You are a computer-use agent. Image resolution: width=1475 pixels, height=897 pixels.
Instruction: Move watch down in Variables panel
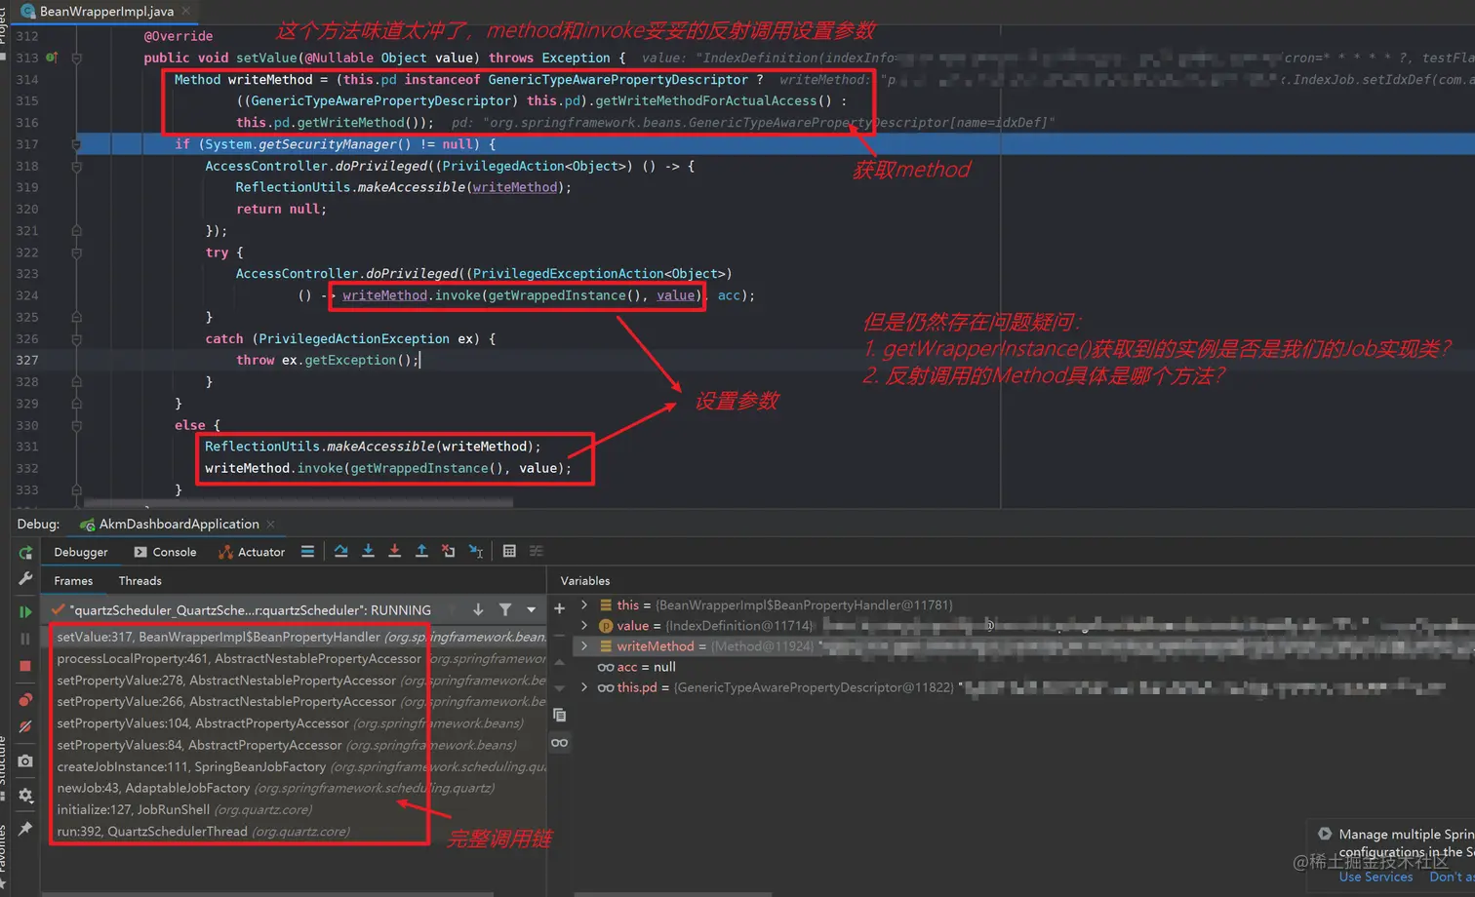click(x=560, y=688)
